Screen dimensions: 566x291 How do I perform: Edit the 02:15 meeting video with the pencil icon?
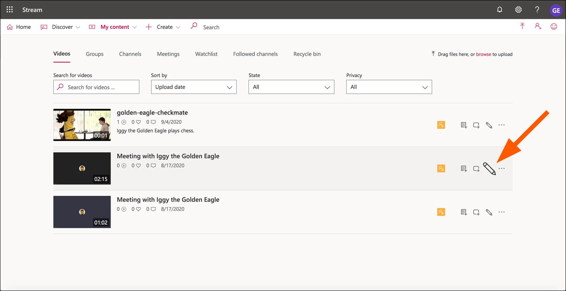tap(489, 169)
